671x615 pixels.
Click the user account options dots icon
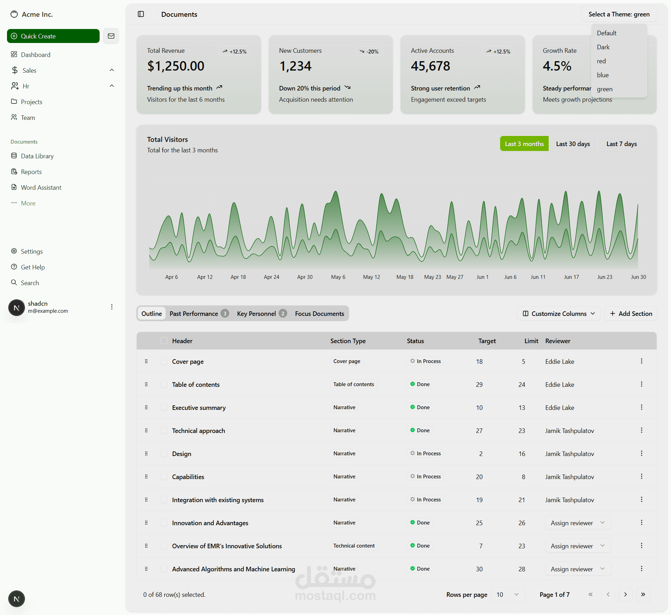point(112,307)
